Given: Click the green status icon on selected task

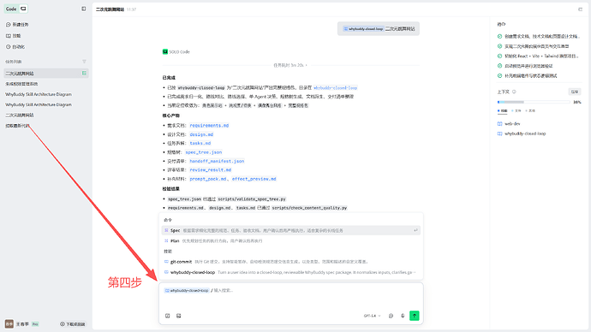Looking at the screenshot, I should (84, 73).
